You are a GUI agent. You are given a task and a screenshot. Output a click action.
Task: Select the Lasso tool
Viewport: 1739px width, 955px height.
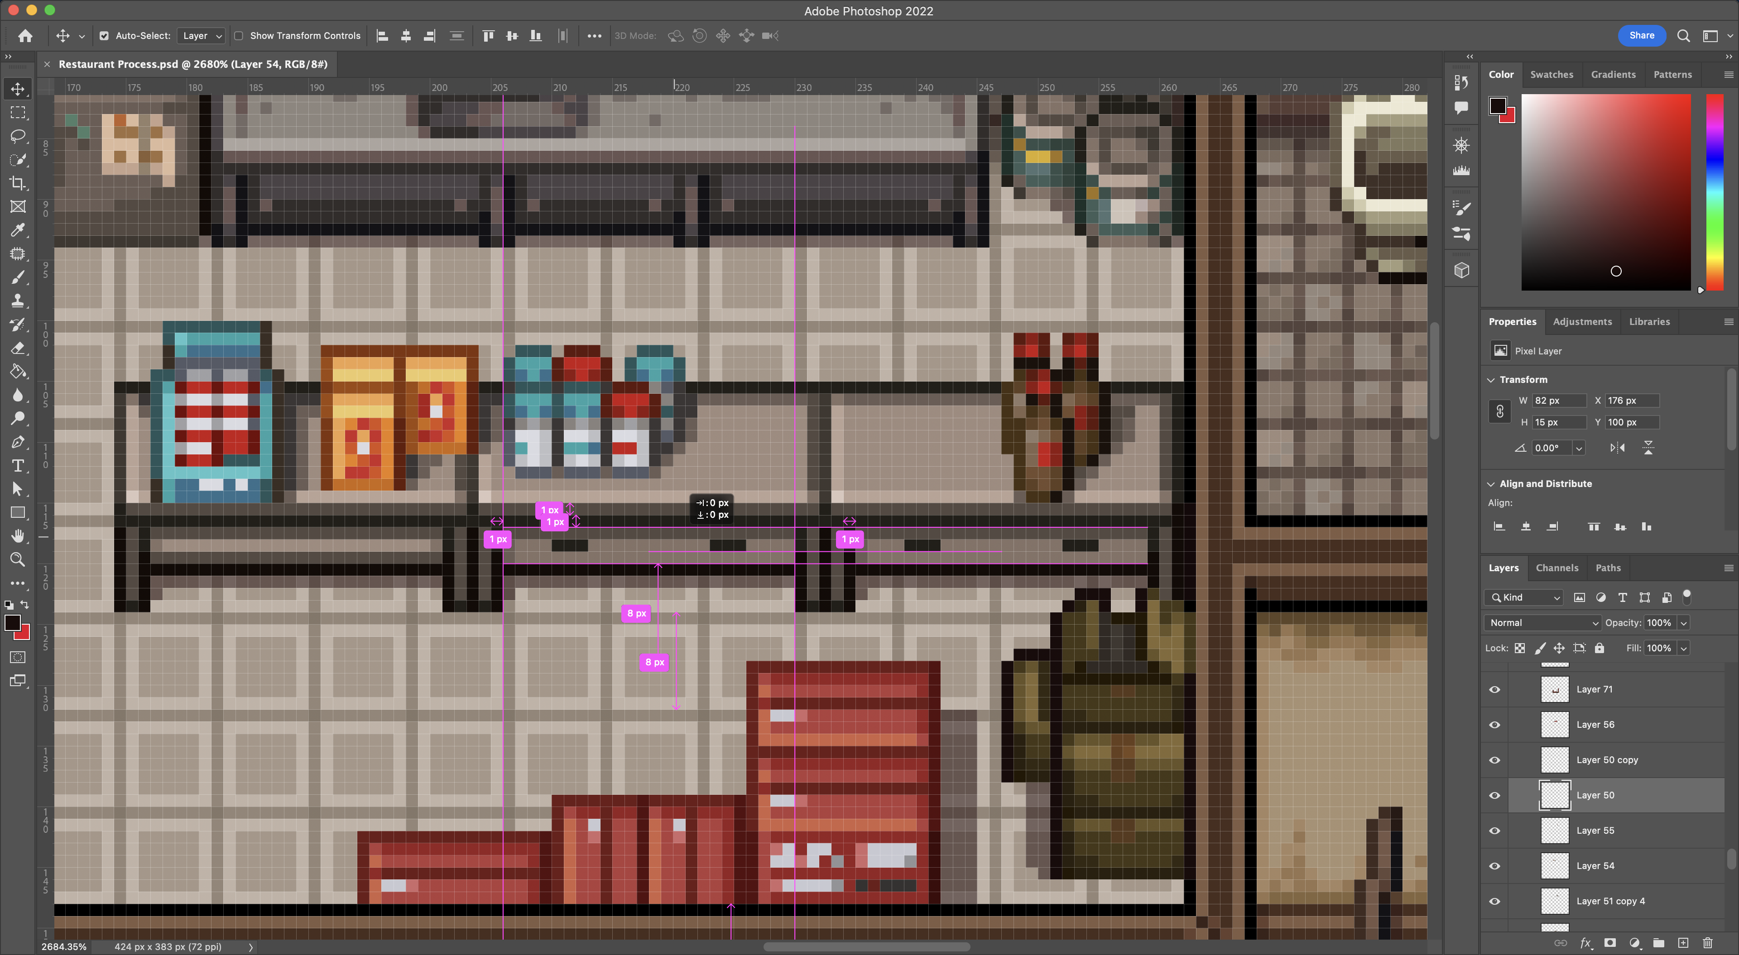tap(18, 136)
